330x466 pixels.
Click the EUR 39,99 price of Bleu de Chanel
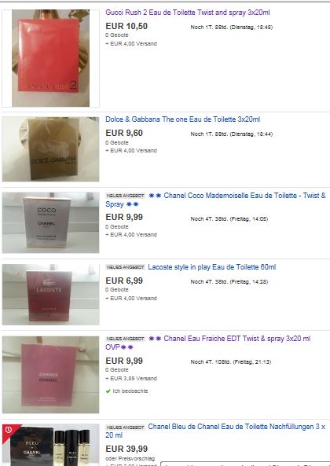pos(126,449)
